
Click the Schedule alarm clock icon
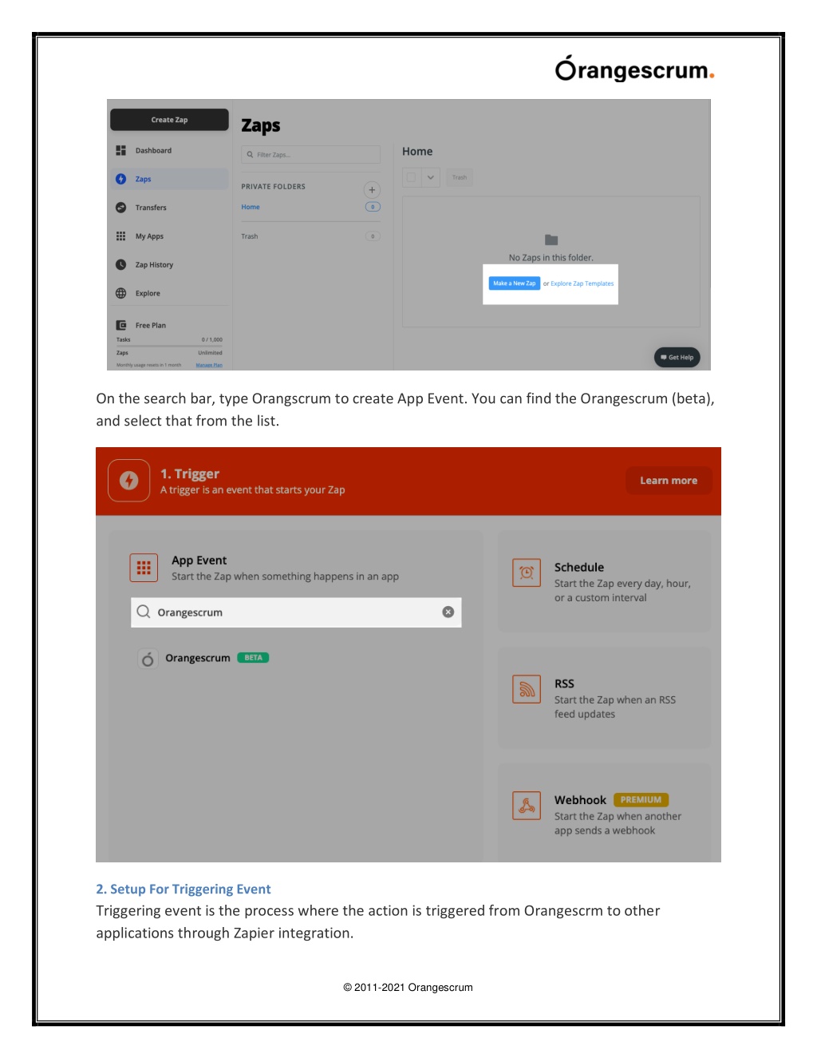point(527,573)
